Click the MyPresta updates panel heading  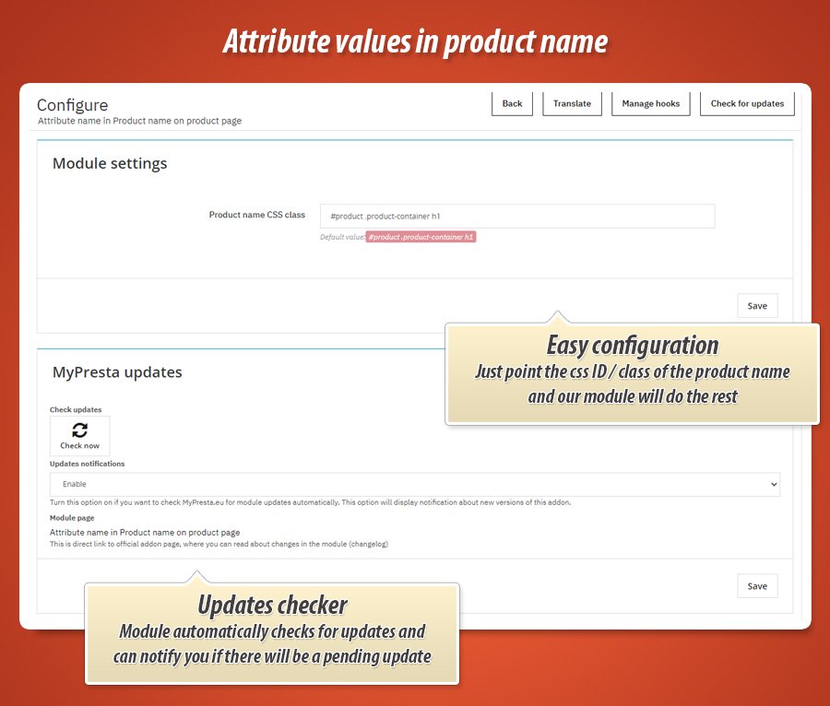[117, 372]
